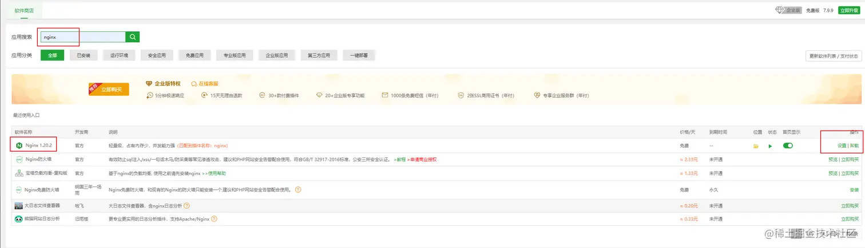Click help icon beside Nginx免费防火墙 description
Image resolution: width=865 pixels, height=248 pixels.
(298, 189)
